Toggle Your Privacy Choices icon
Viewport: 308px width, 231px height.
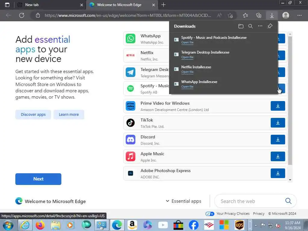pyautogui.click(x=210, y=214)
